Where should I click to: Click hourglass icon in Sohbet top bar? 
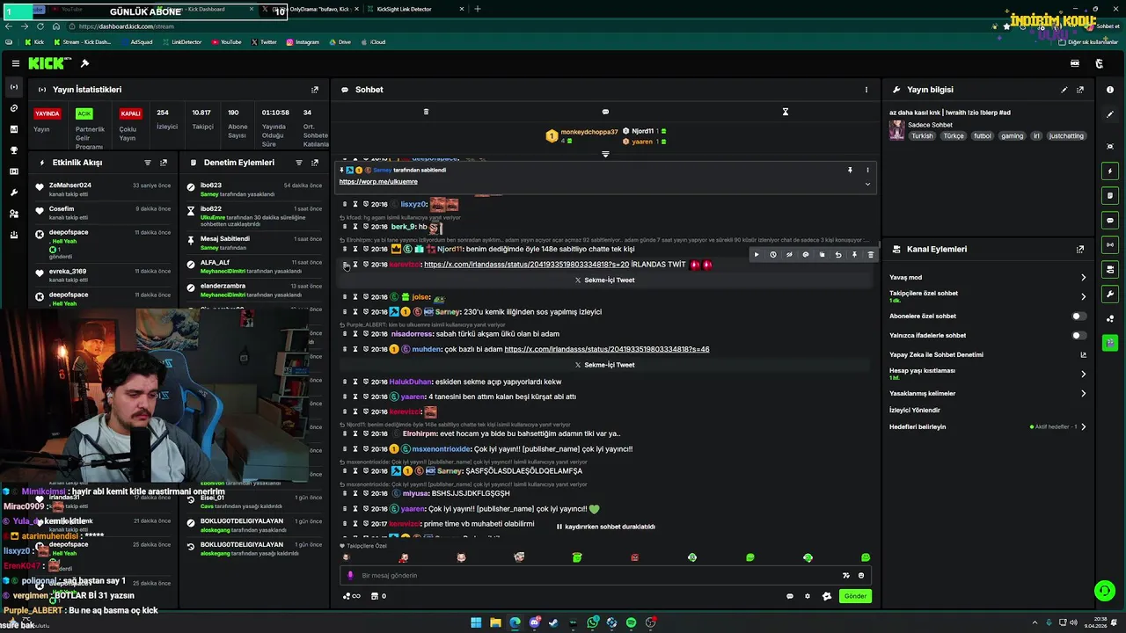[x=786, y=112]
